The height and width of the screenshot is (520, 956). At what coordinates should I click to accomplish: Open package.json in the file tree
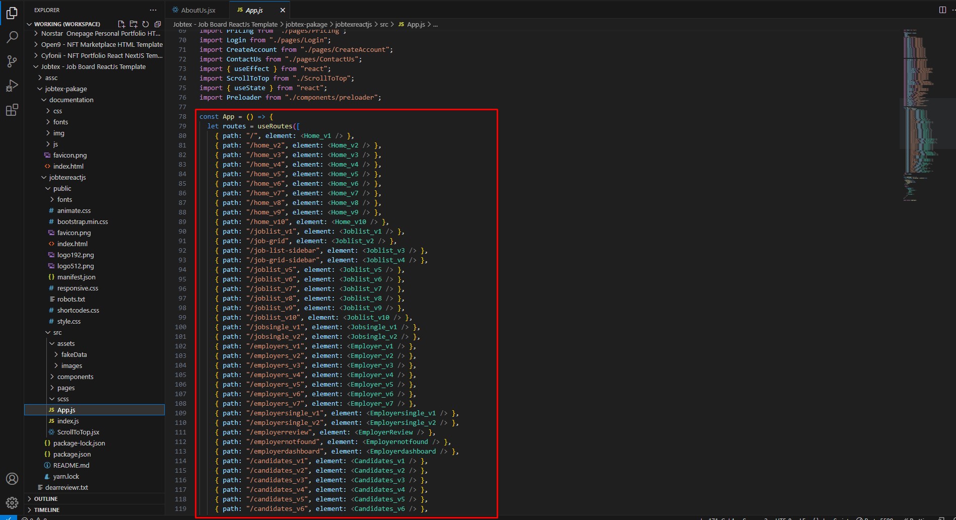pyautogui.click(x=72, y=455)
